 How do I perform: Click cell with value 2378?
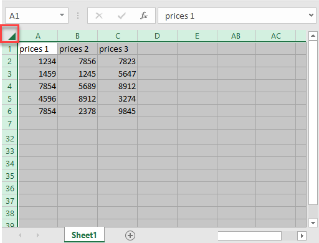click(78, 112)
